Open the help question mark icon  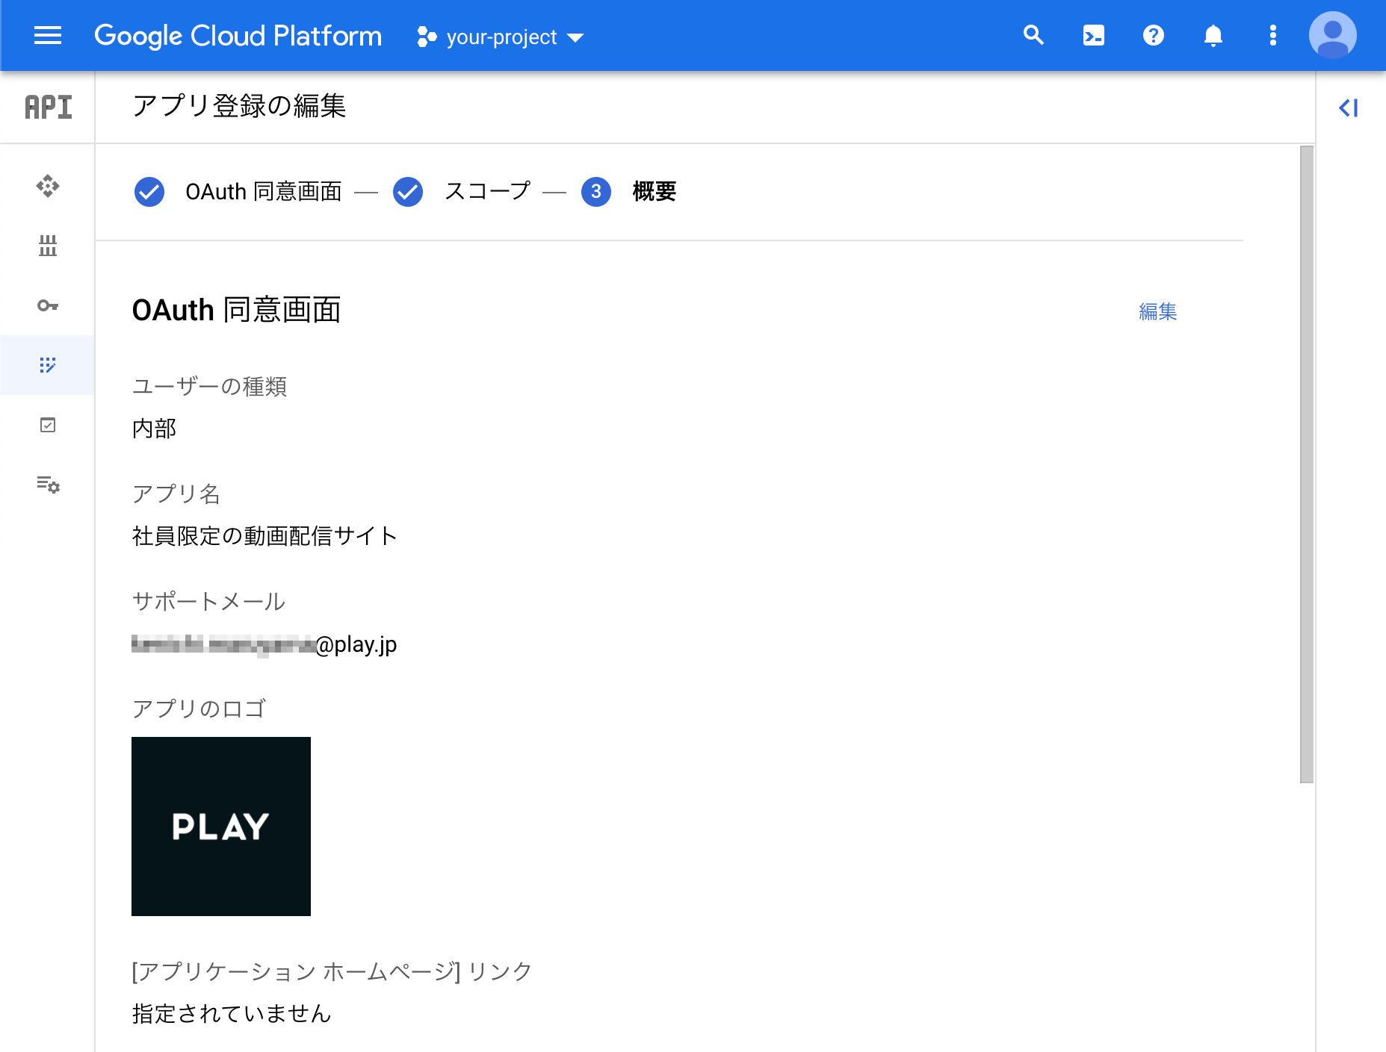coord(1154,35)
